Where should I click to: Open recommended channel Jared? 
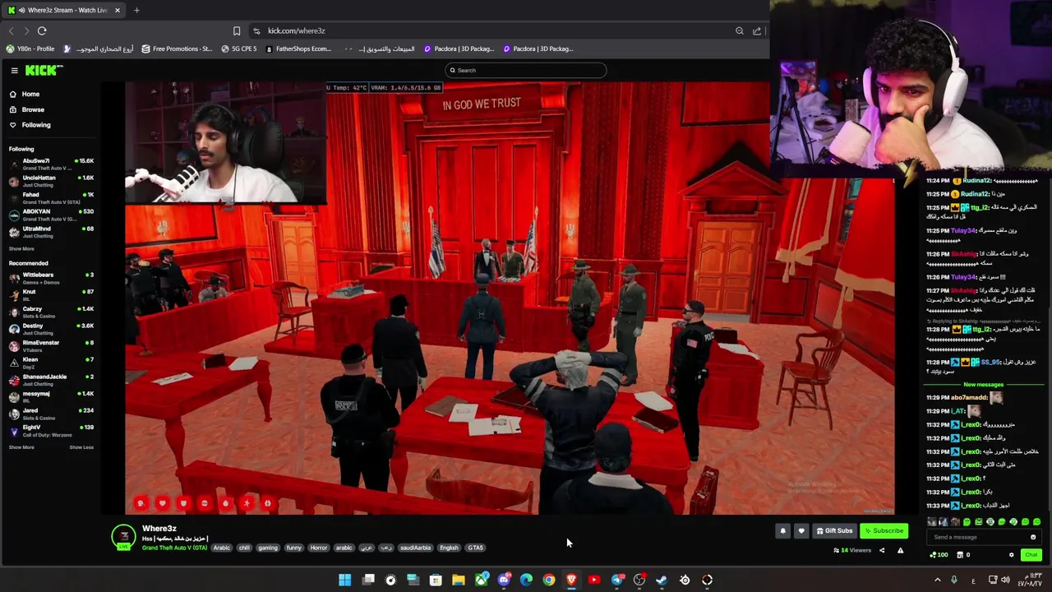pos(51,414)
